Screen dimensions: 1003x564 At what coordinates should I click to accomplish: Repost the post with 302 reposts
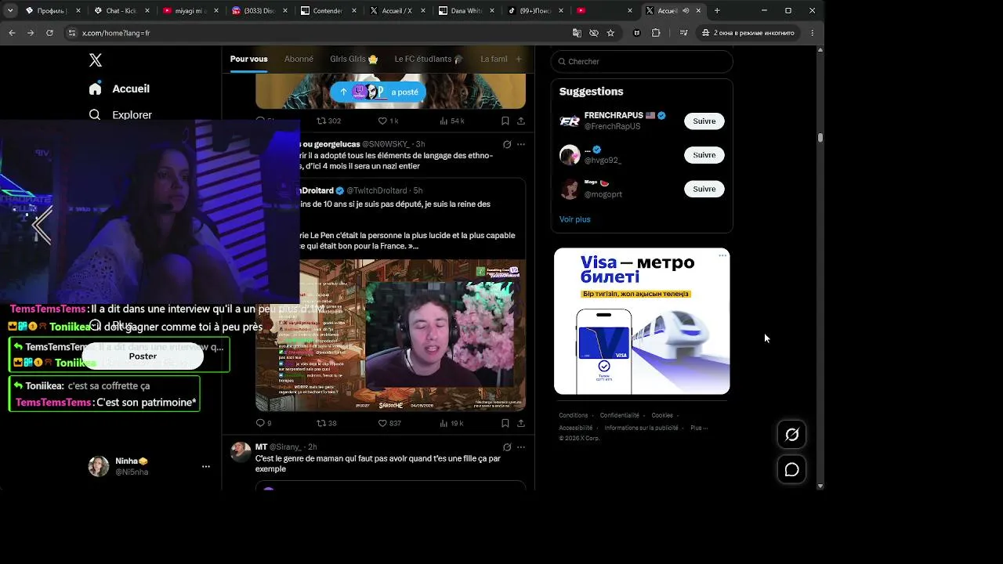click(x=328, y=121)
